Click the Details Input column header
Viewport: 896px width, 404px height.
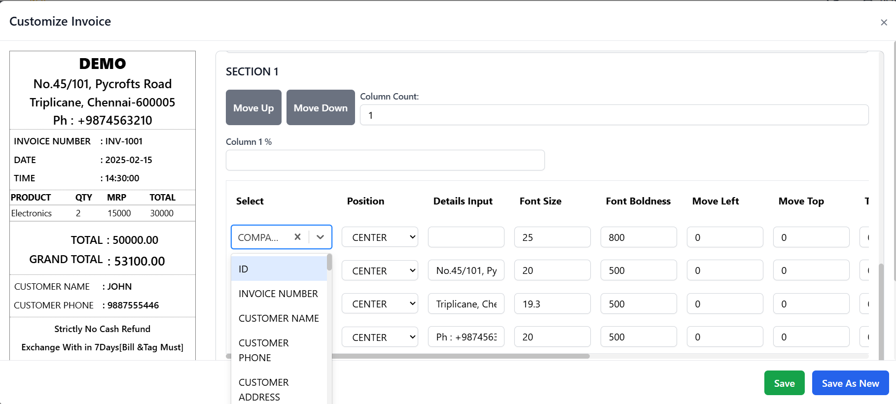click(x=463, y=201)
